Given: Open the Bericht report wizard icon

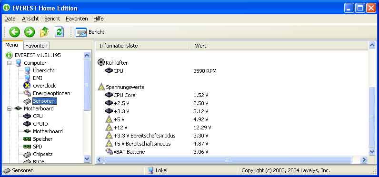Looking at the screenshot, I should [x=81, y=32].
